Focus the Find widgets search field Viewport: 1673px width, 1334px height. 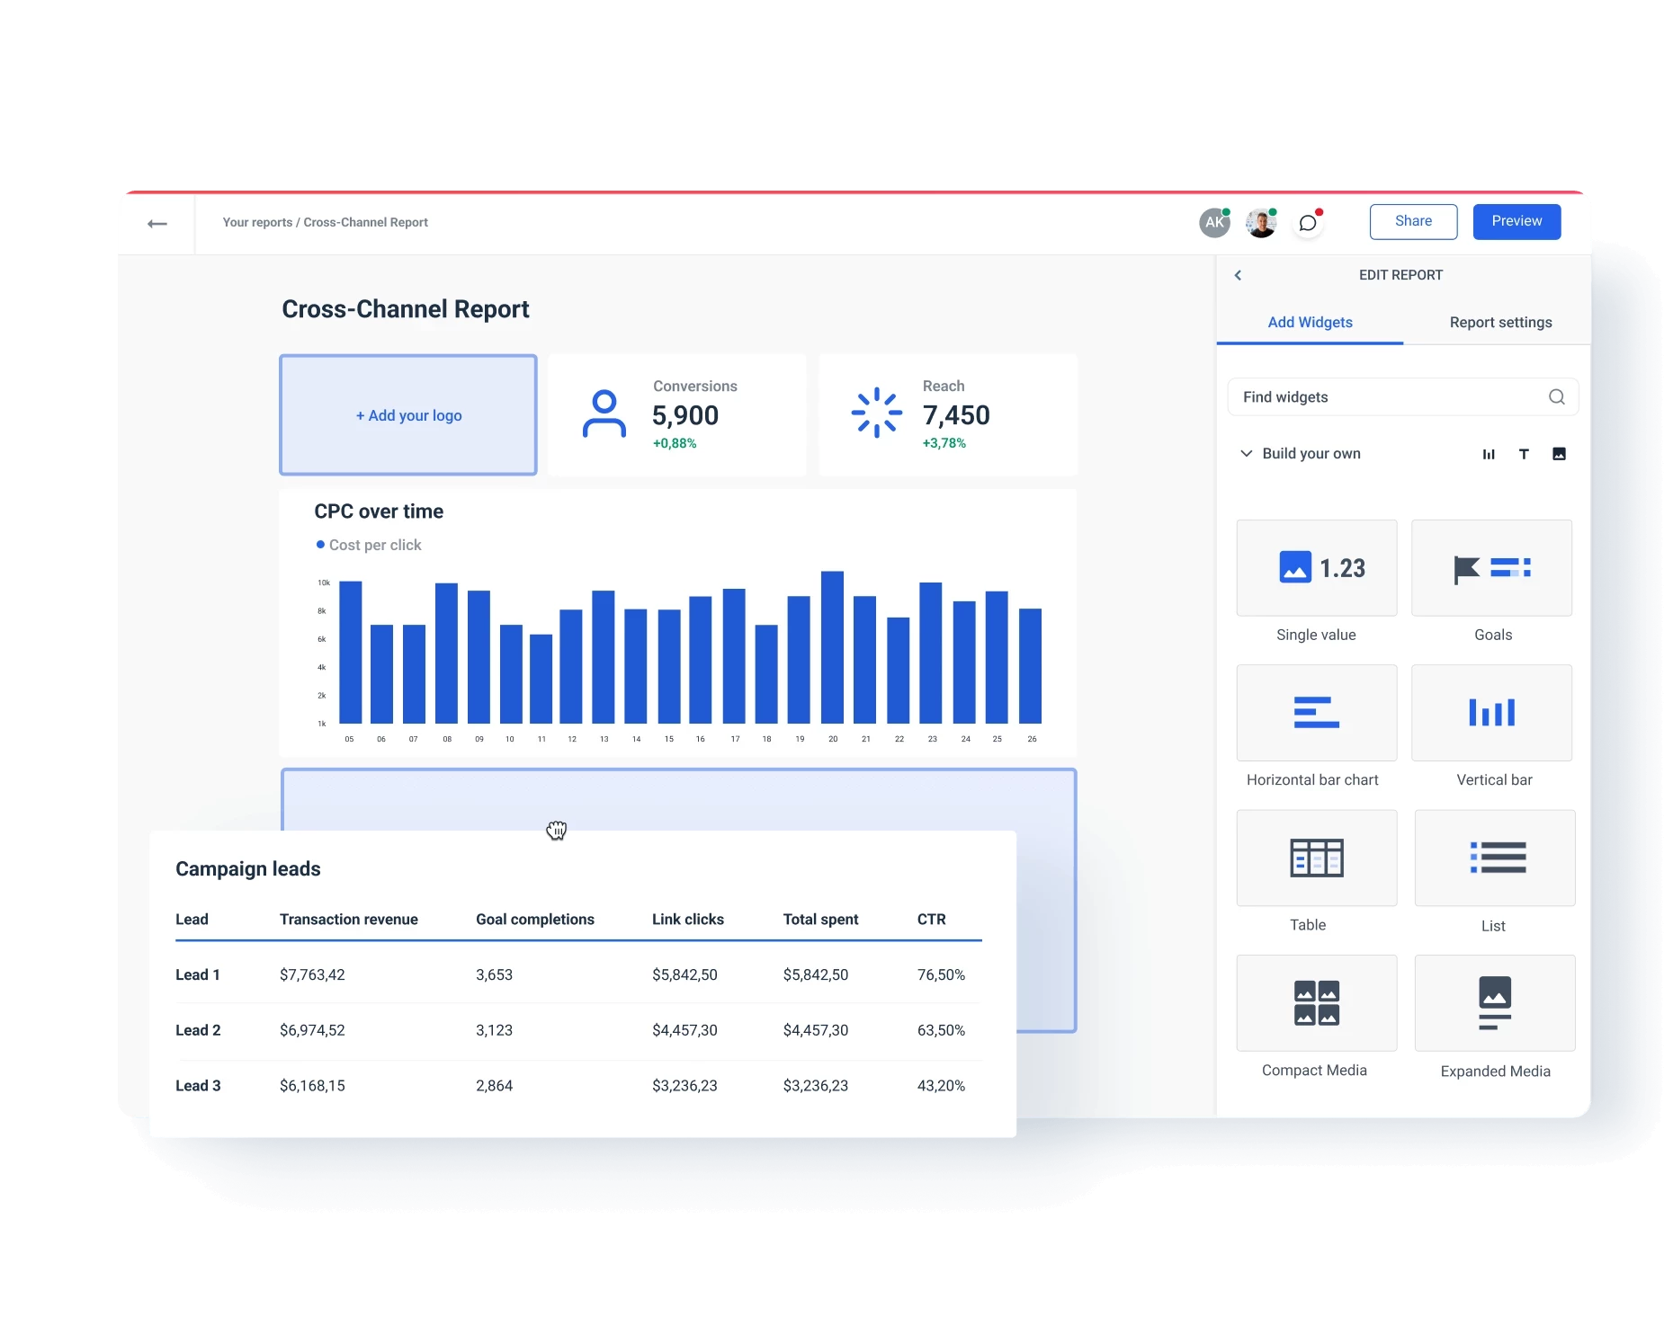[x=1390, y=397]
